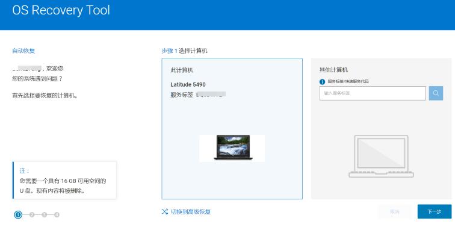This screenshot has width=455, height=230.
Task: Select step 3 in progress indicator
Action: coord(45,215)
